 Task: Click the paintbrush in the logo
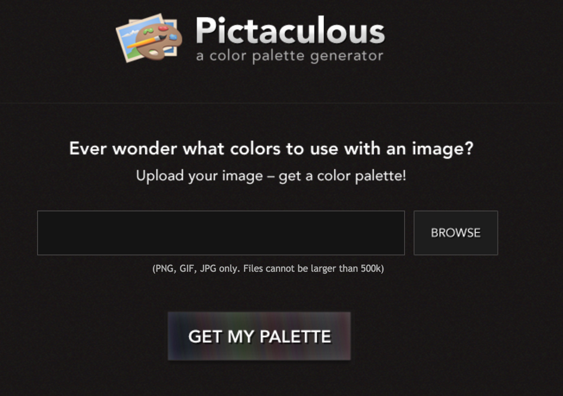pyautogui.click(x=147, y=42)
